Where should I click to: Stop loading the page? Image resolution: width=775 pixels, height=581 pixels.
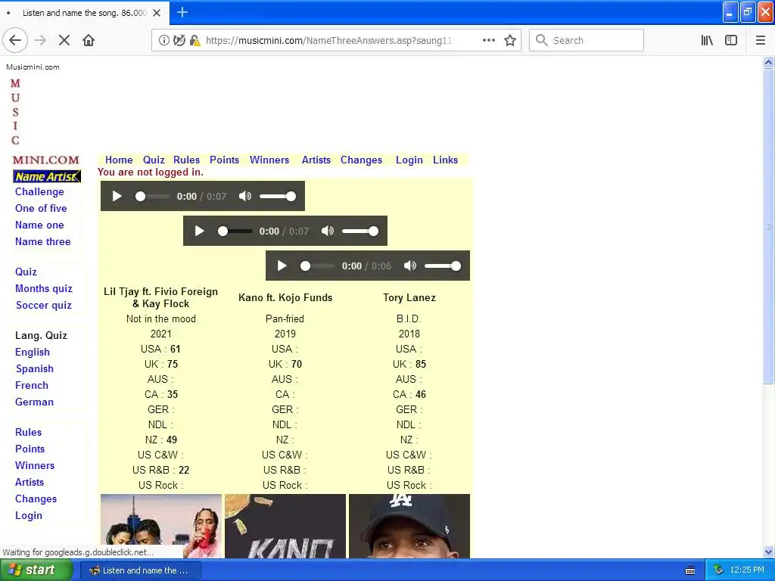64,40
